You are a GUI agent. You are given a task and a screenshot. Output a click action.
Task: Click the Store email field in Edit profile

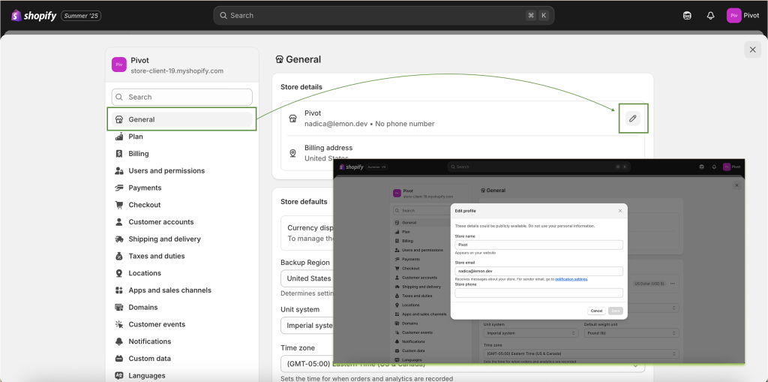coord(538,271)
